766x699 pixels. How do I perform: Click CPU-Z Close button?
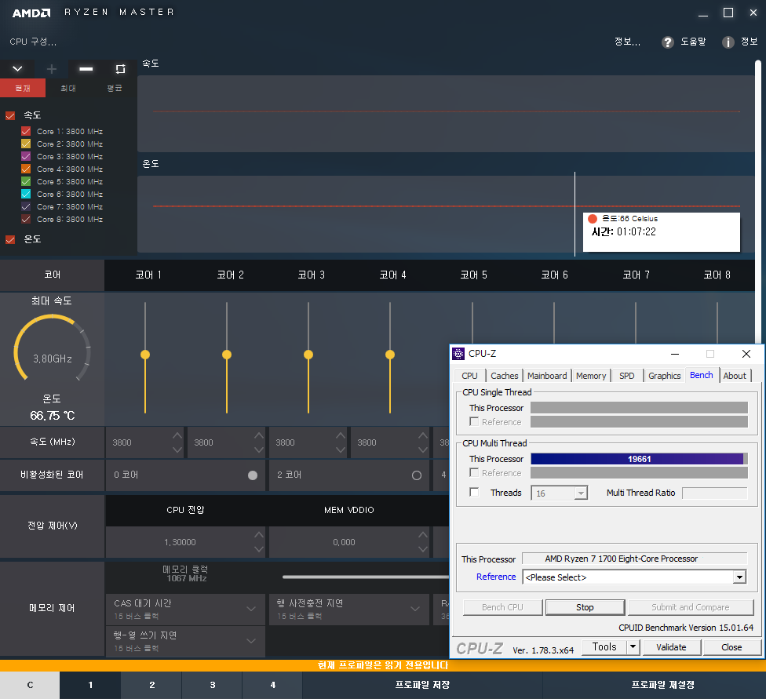pos(731,647)
